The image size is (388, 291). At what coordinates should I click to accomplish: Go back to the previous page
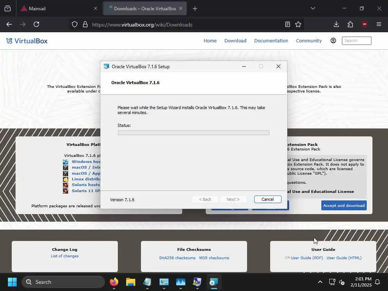(9, 25)
